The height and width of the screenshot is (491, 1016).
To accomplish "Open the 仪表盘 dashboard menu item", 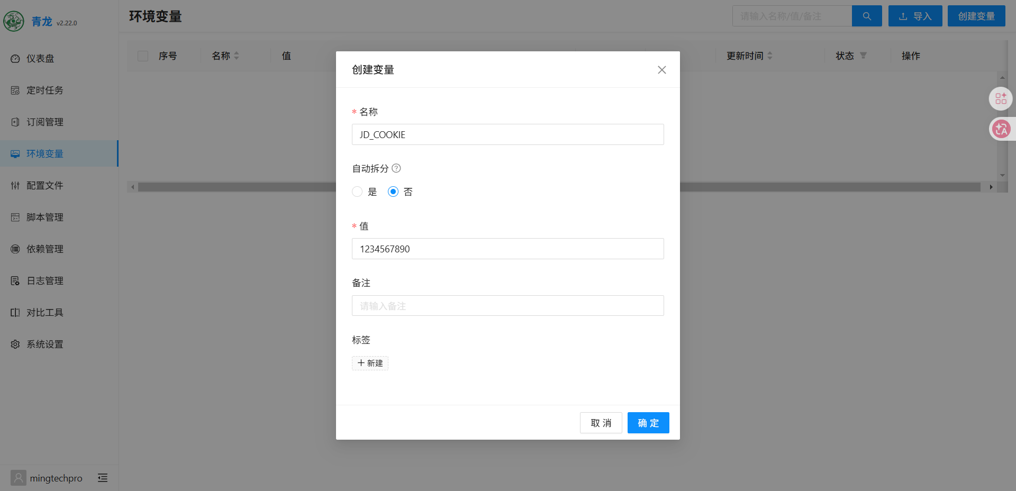I will click(59, 58).
